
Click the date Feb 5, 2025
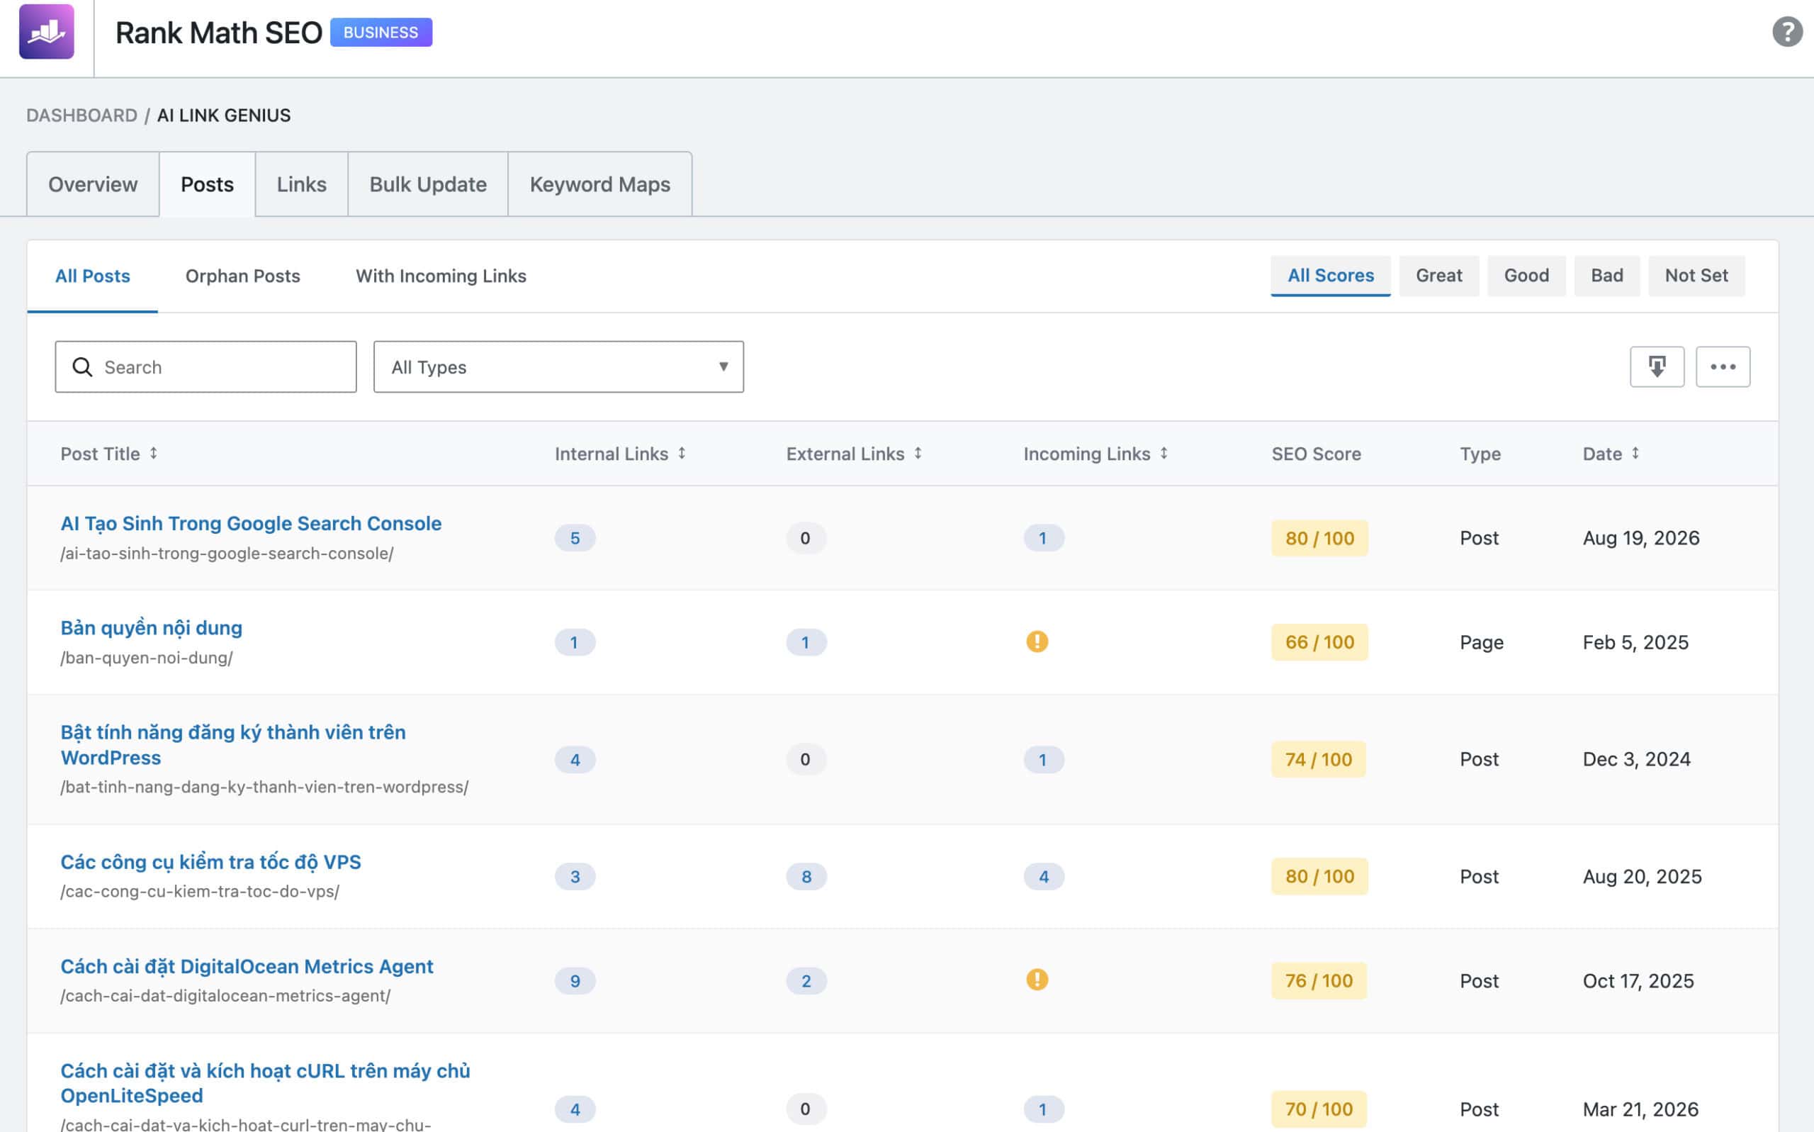(x=1635, y=642)
